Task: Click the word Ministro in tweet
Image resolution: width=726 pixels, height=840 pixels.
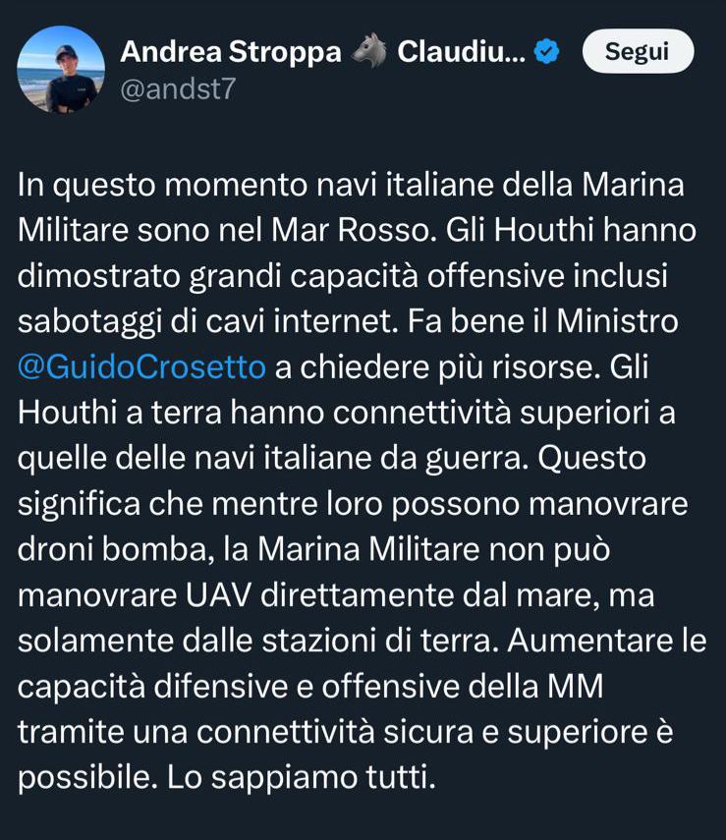Action: coord(617,322)
